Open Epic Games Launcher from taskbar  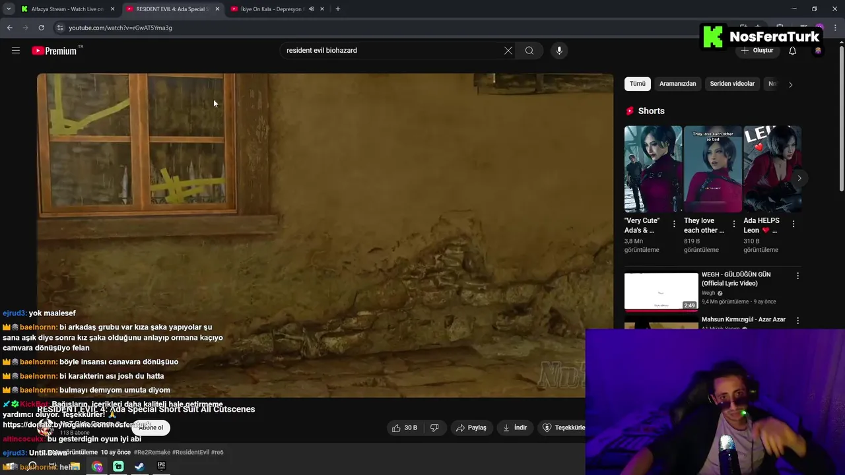(x=161, y=466)
